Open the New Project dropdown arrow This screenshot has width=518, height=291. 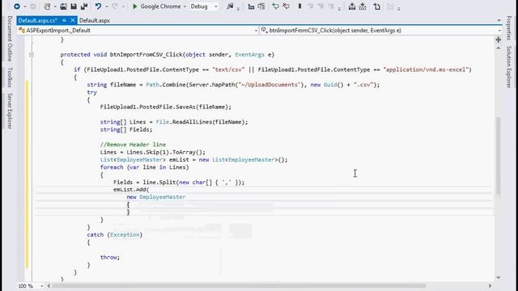pyautogui.click(x=55, y=6)
